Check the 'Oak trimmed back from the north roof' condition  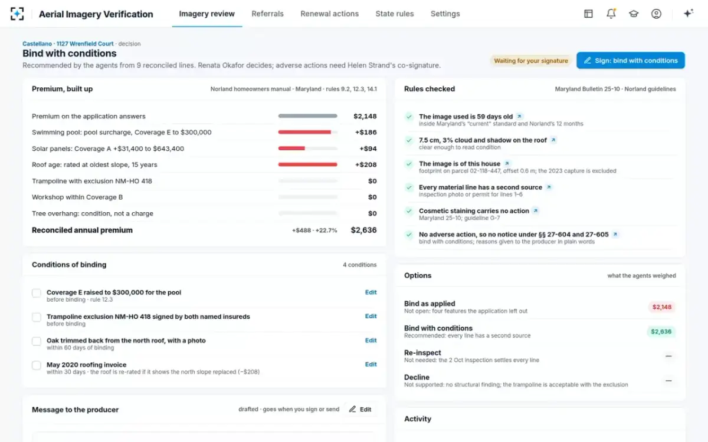37,341
